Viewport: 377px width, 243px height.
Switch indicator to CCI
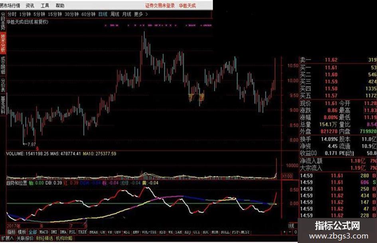click(x=196, y=232)
